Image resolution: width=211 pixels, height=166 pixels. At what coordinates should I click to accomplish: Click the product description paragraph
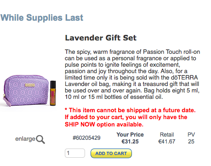click(132, 74)
